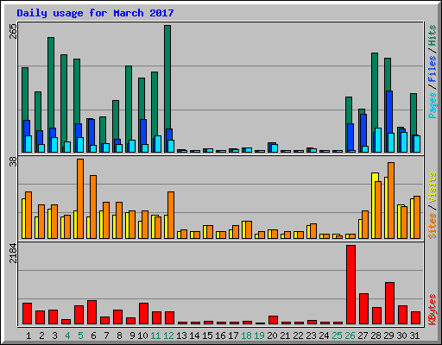442x345 pixels.
Task: Click day label 24 on the x-axis
Action: coord(324,336)
